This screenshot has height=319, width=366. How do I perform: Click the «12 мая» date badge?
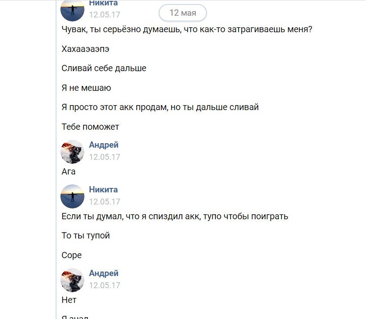click(183, 13)
